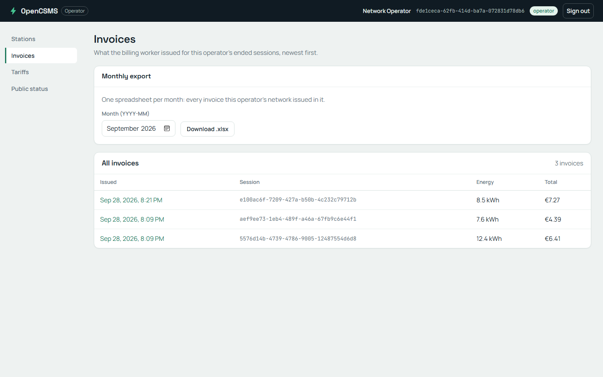Select session ID e100ac6f-7209-427a-b50b-4c232c79712b
603x377 pixels.
click(x=298, y=200)
